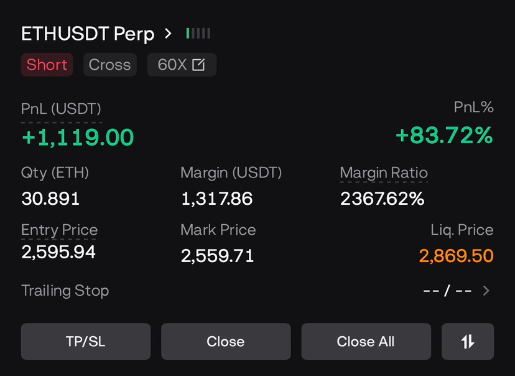Click the Short position tag
This screenshot has height=376, width=515.
(47, 64)
